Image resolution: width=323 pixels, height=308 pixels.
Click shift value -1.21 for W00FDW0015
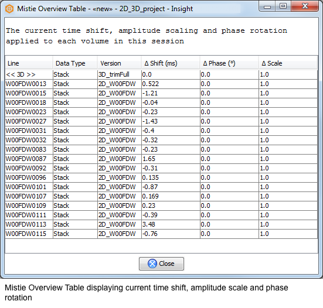click(x=171, y=93)
